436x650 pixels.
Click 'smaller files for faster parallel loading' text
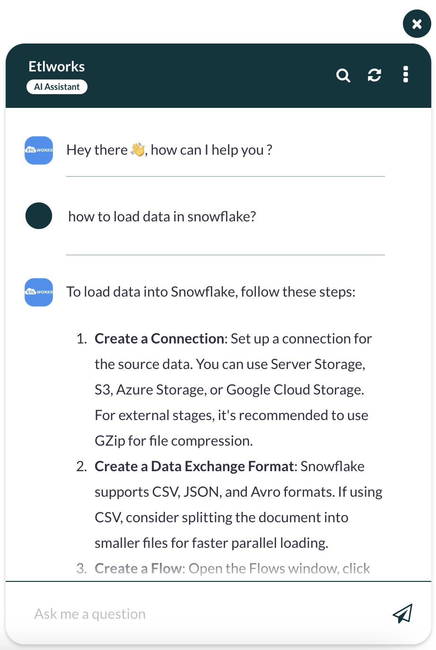coord(211,543)
